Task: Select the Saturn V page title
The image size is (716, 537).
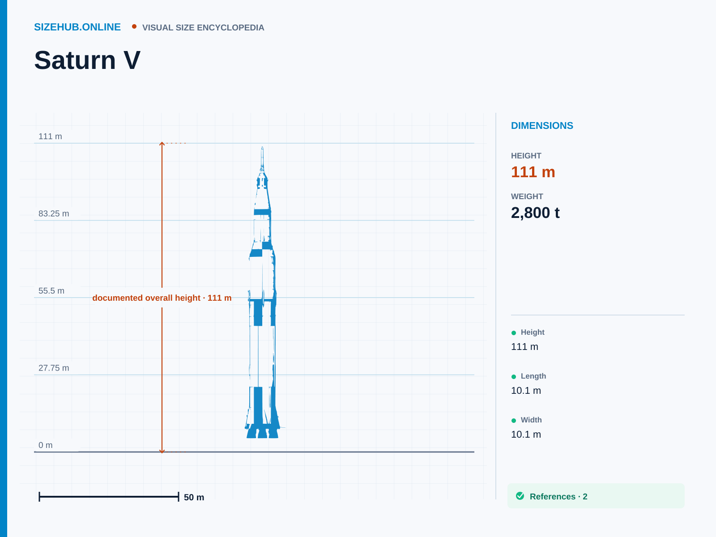Action: coord(87,60)
